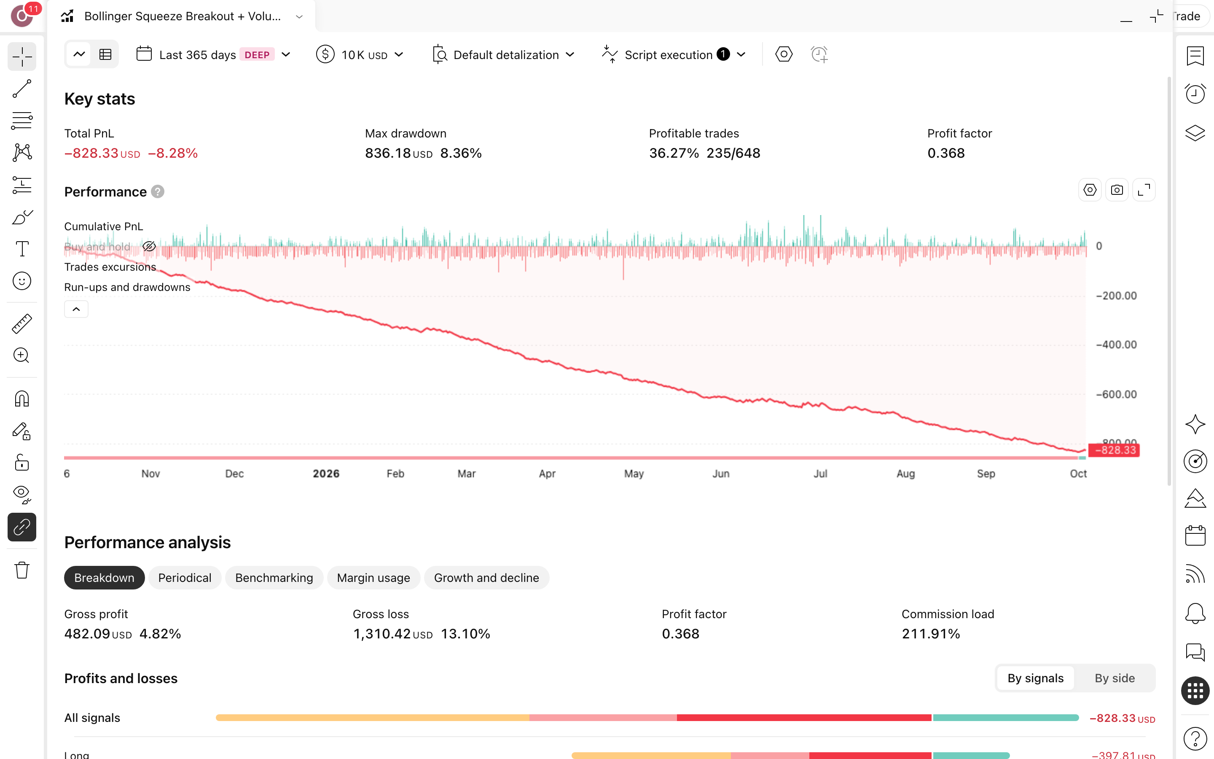This screenshot has width=1214, height=759.
Task: Open the Growth and decline tab
Action: point(486,578)
